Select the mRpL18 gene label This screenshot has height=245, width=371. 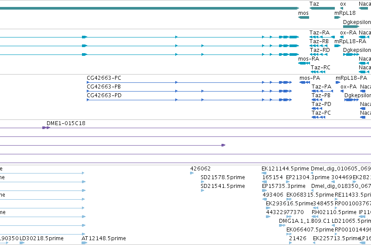(x=345, y=13)
